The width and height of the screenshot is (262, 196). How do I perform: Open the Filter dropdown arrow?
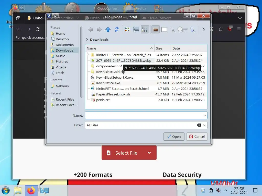[204, 125]
